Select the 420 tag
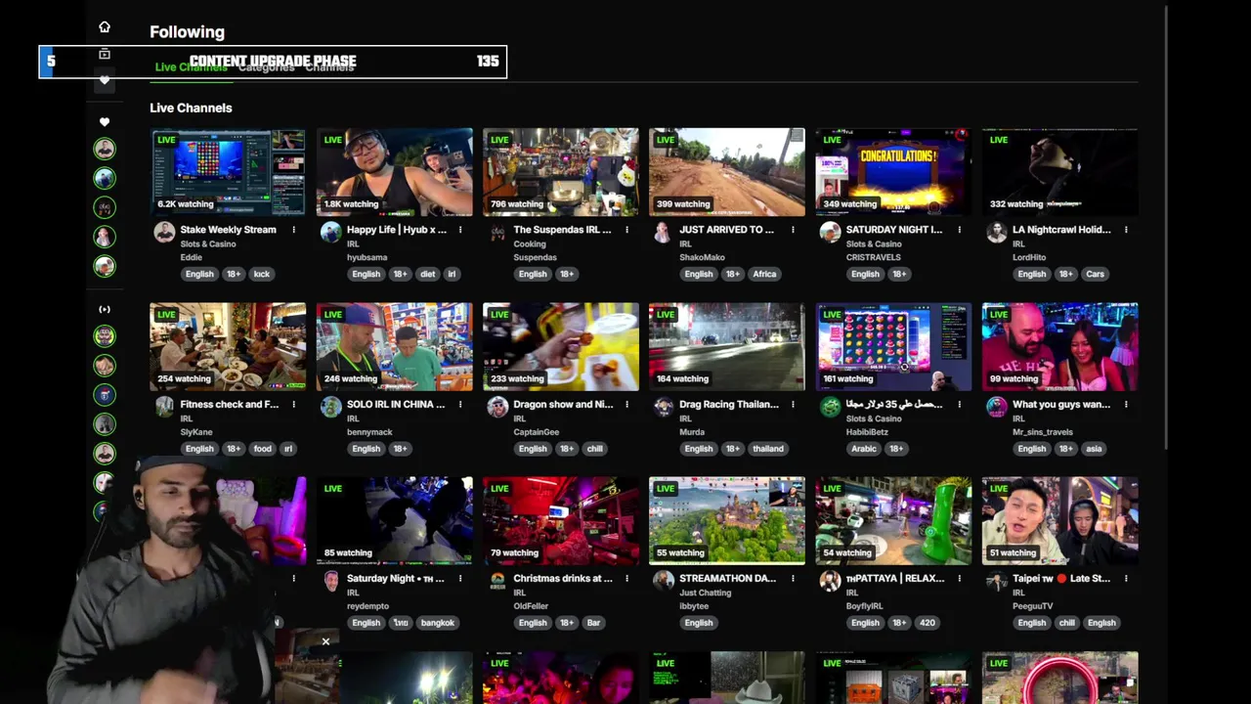 927,623
